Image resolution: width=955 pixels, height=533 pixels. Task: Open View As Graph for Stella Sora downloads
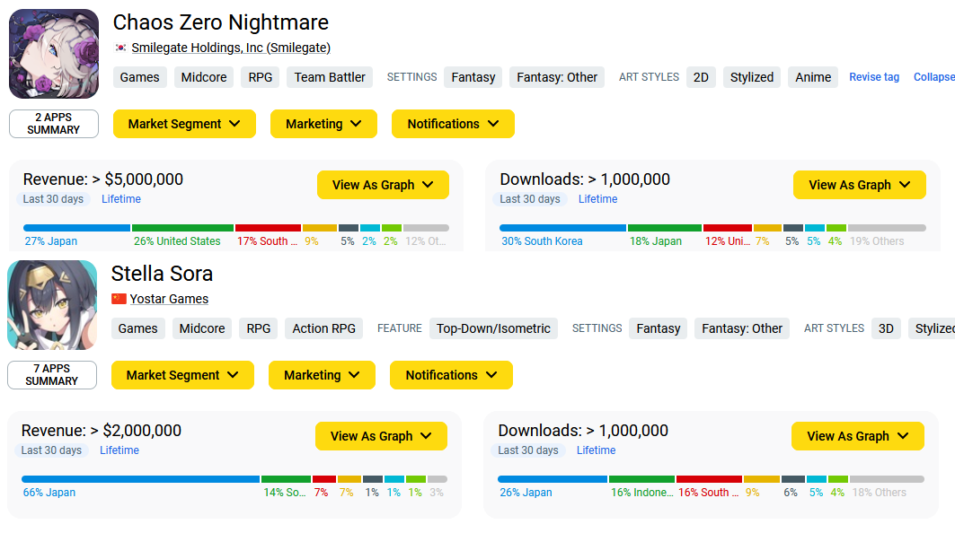tap(858, 436)
